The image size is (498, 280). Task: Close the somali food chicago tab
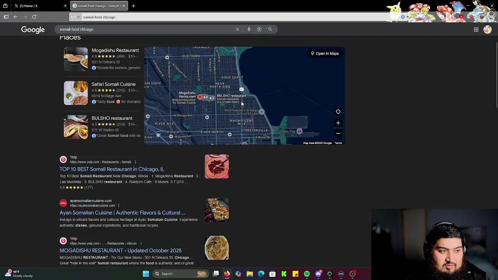pos(124,6)
